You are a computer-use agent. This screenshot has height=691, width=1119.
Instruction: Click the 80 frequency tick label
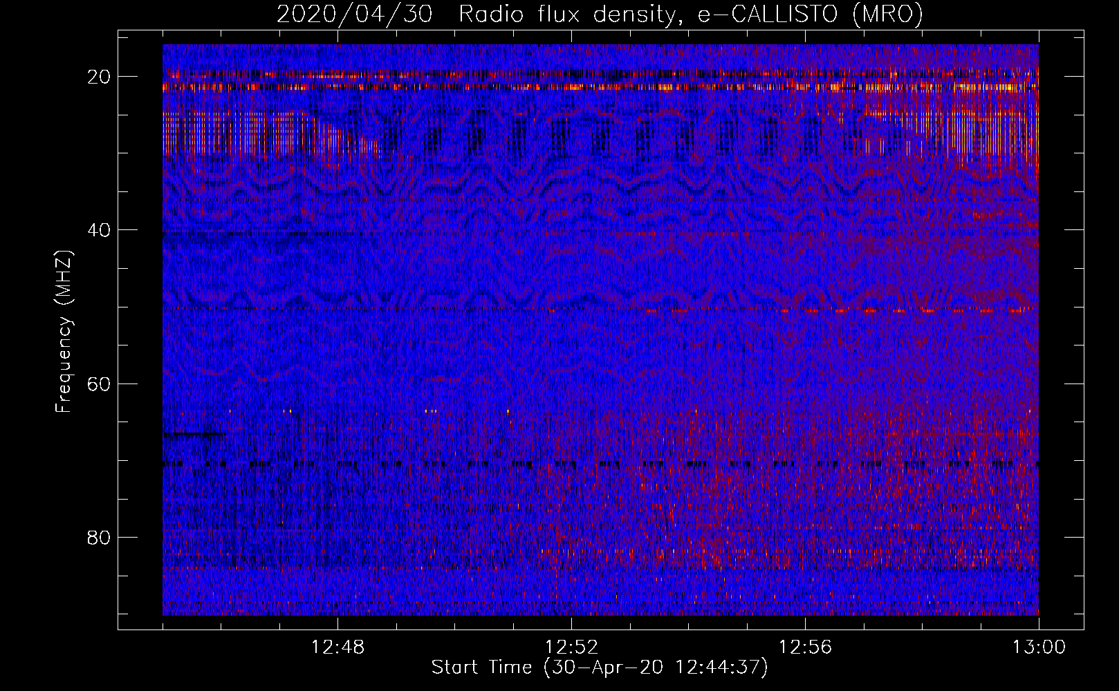pyautogui.click(x=99, y=538)
